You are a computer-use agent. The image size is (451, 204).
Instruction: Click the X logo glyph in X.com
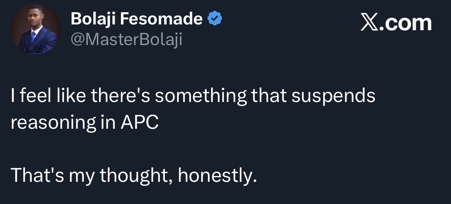coord(370,23)
